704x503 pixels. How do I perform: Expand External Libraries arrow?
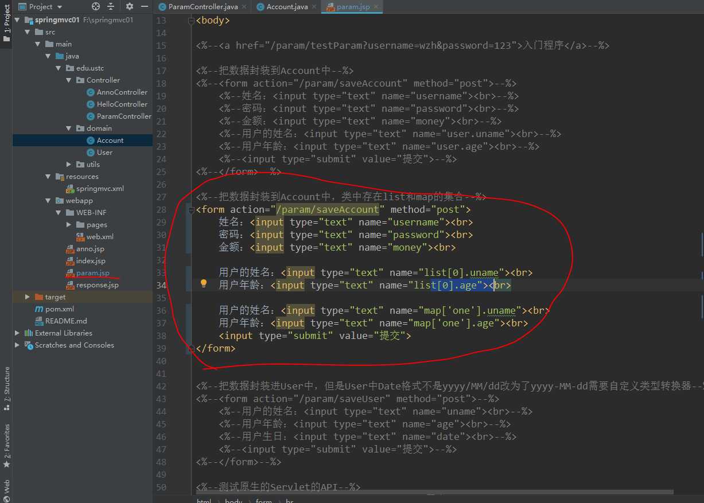click(x=17, y=333)
